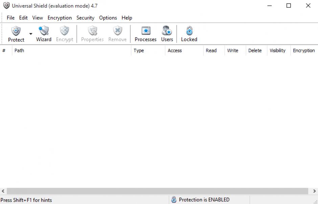Image resolution: width=318 pixels, height=204 pixels.
Task: Open the Edit menu
Action: coord(23,18)
